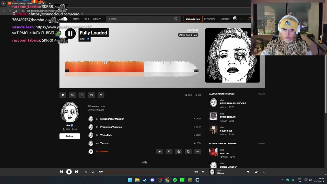Pause the Fully Loaded playlist with the large hero button
Viewport: 327px width, 184px height.
click(70, 33)
